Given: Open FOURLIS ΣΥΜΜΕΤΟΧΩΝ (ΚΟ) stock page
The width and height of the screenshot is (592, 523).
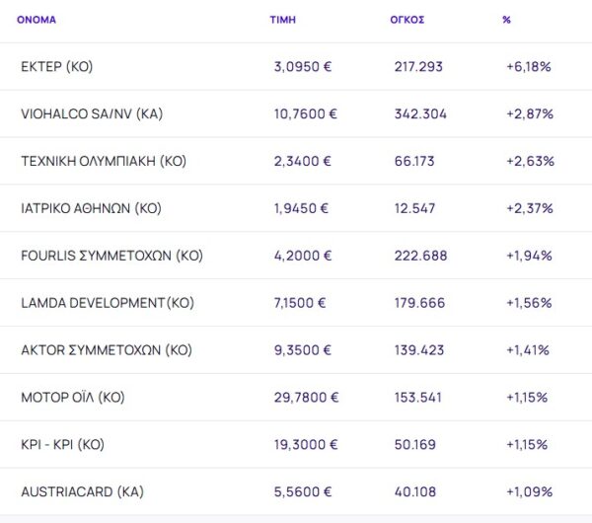Looking at the screenshot, I should click(x=111, y=256).
